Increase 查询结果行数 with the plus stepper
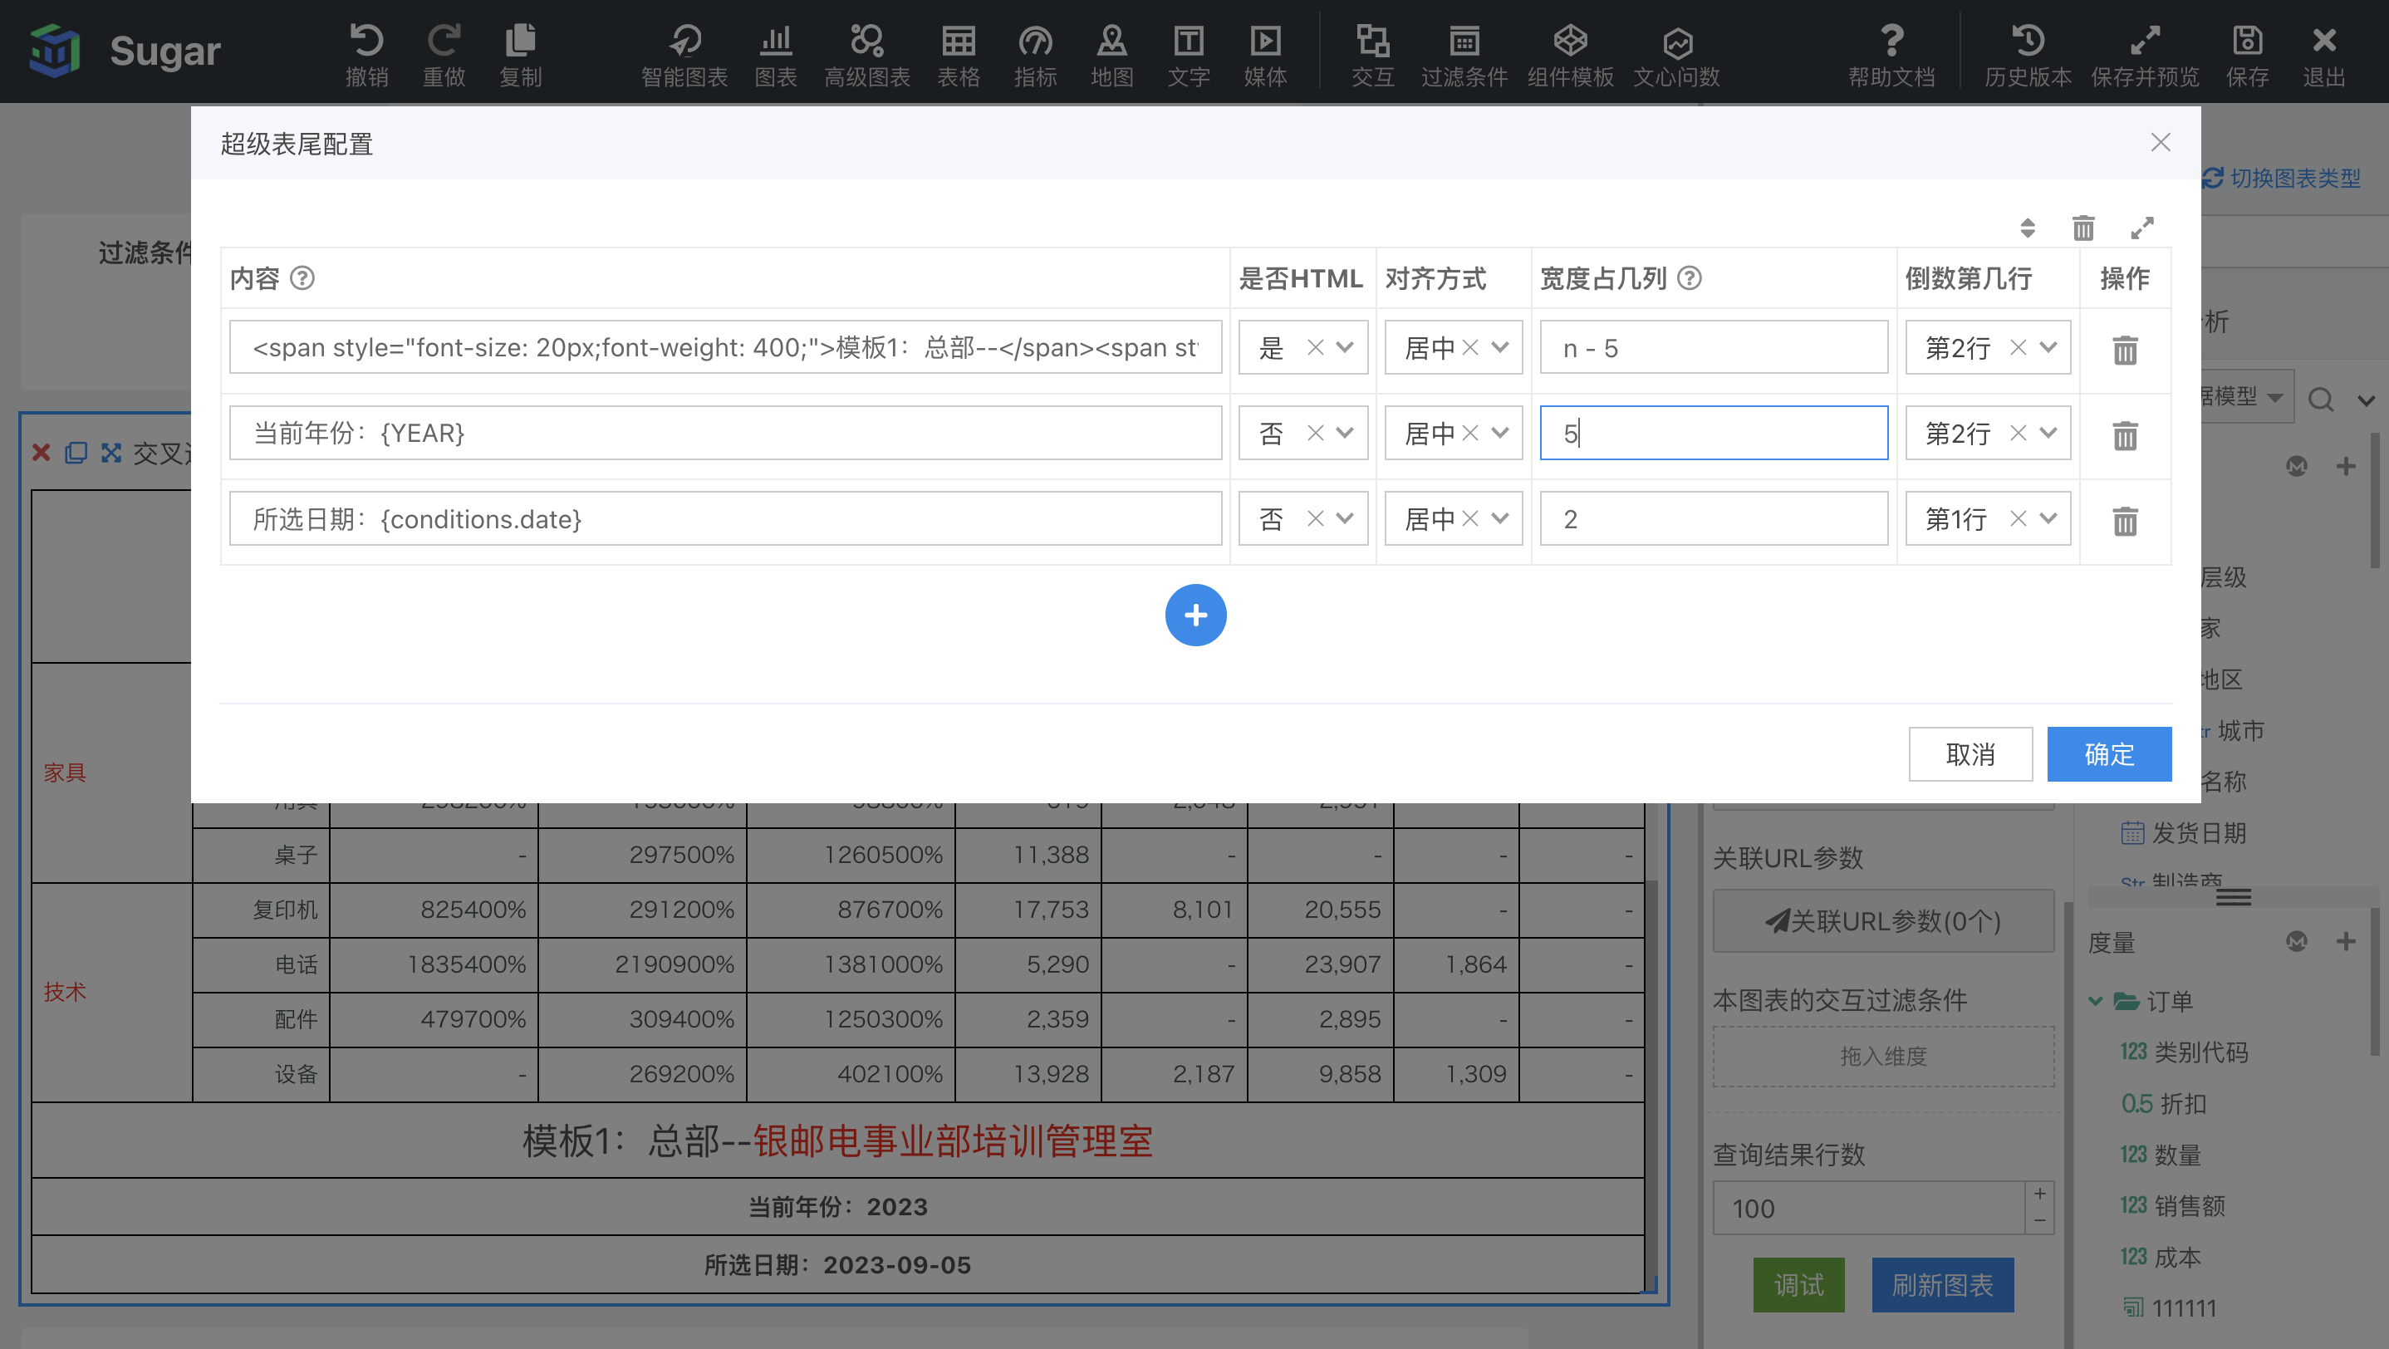 tap(2040, 1194)
